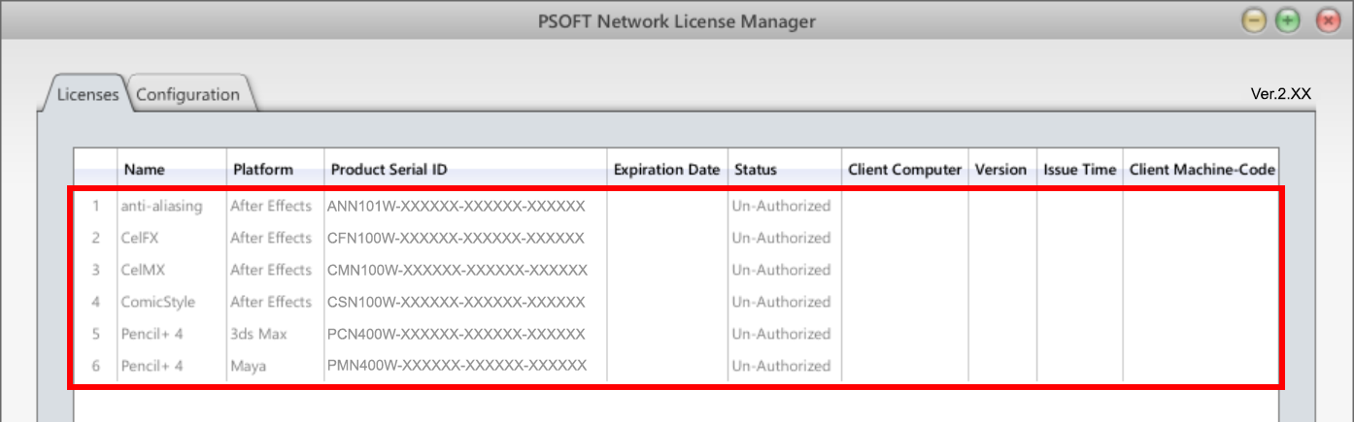
Task: Click serial ID starting with ANN101W
Action: (456, 206)
